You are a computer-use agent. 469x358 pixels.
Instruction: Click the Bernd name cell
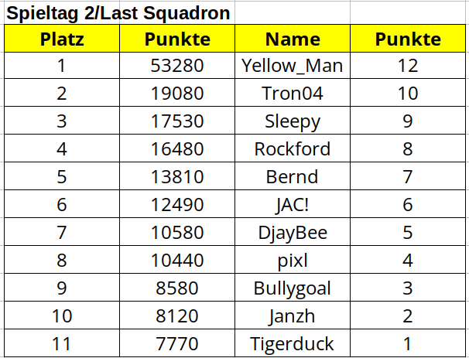click(x=293, y=177)
